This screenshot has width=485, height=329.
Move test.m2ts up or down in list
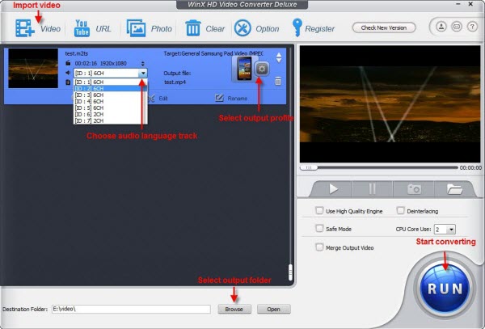point(279,57)
